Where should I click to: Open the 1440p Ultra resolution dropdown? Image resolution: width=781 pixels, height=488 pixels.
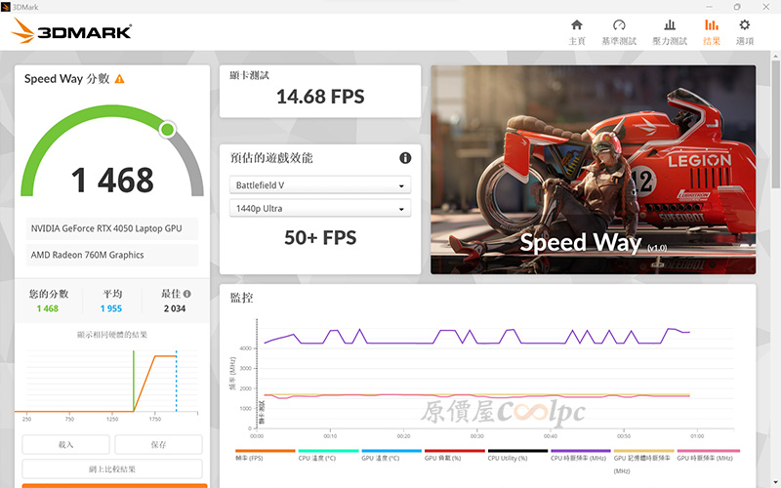click(x=320, y=209)
